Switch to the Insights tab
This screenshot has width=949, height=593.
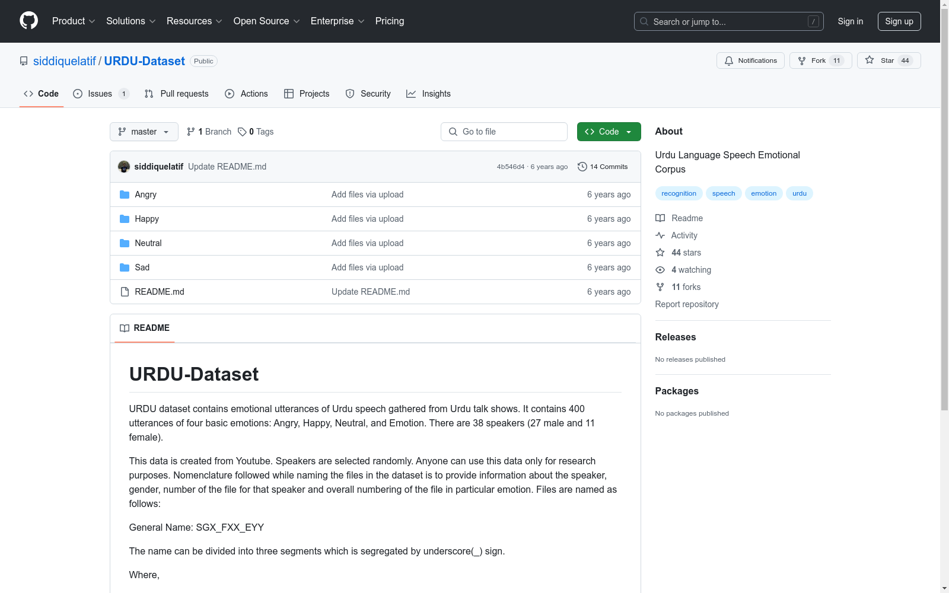click(x=428, y=94)
